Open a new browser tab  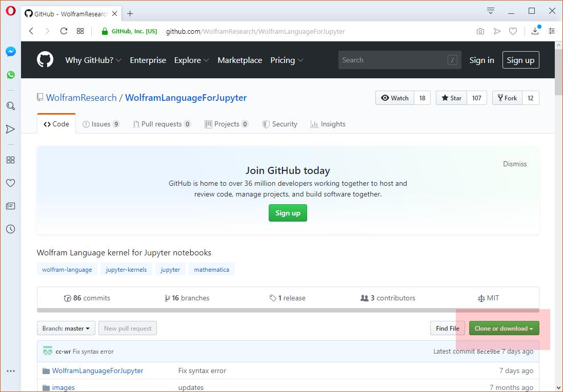[130, 14]
